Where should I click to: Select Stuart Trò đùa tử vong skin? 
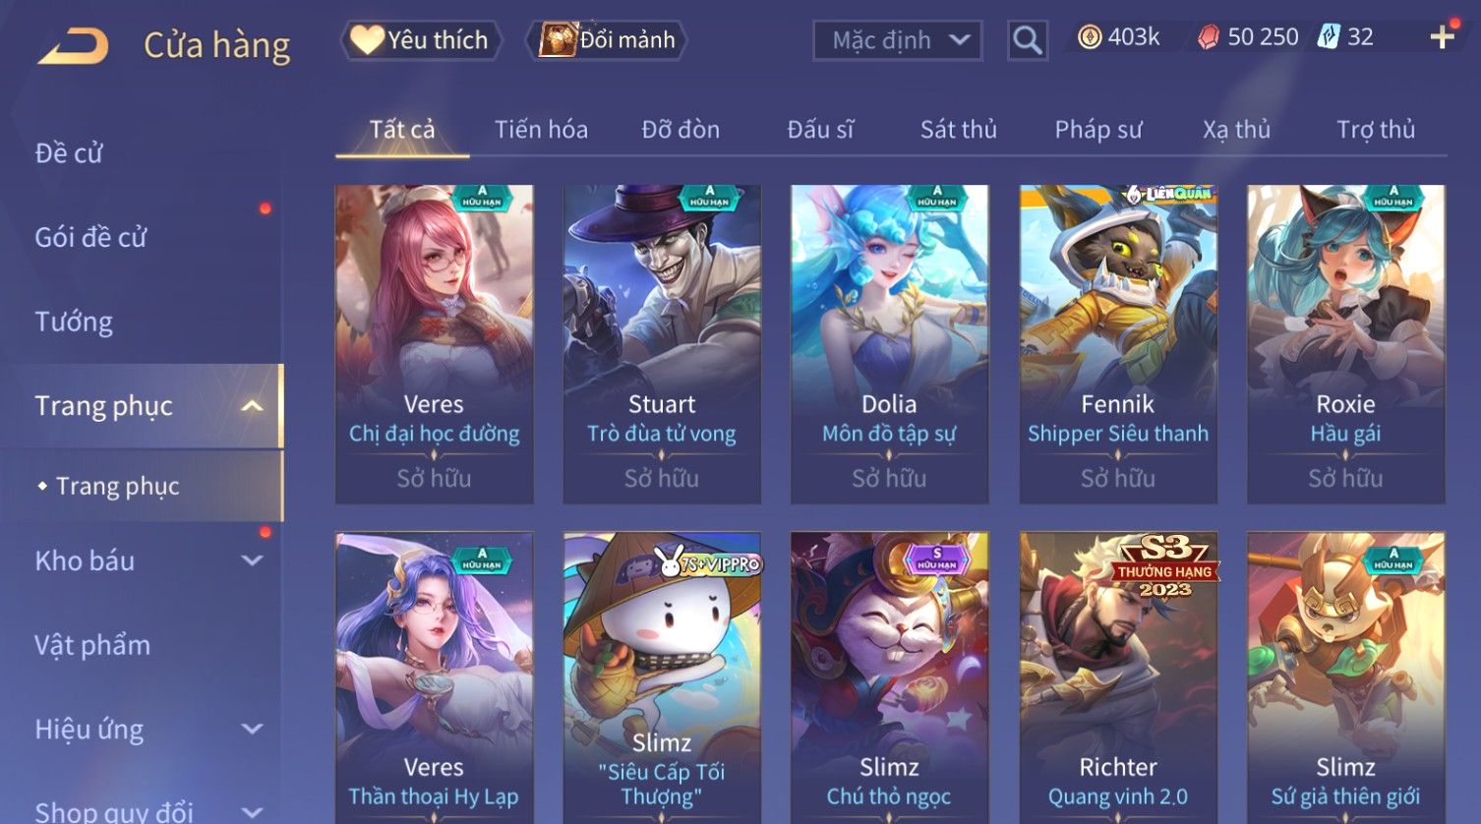[x=662, y=344]
